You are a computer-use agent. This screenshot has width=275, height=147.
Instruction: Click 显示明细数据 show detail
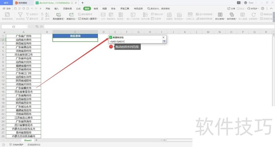tap(204, 14)
